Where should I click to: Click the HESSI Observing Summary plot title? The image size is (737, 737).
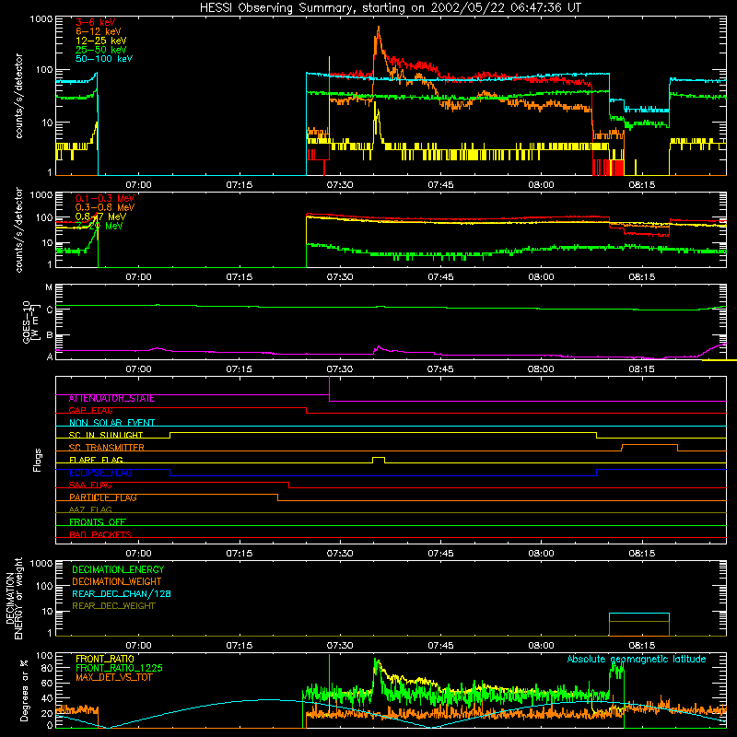pyautogui.click(x=391, y=8)
